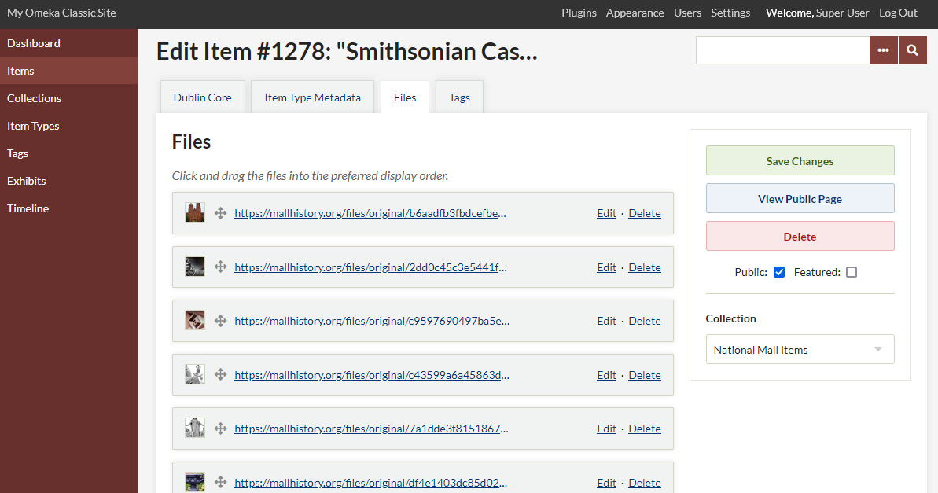Open the Settings menu at the top
The width and height of the screenshot is (938, 493).
pos(730,13)
